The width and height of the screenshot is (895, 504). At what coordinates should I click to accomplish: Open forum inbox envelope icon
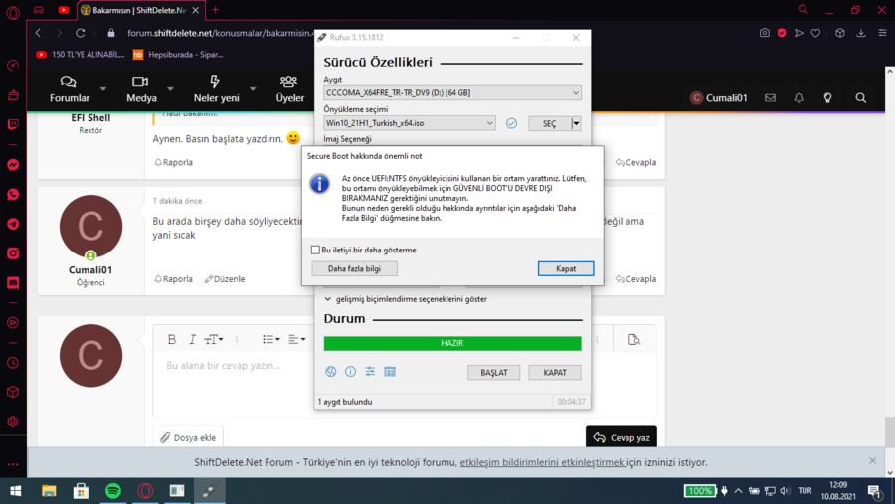coord(770,98)
